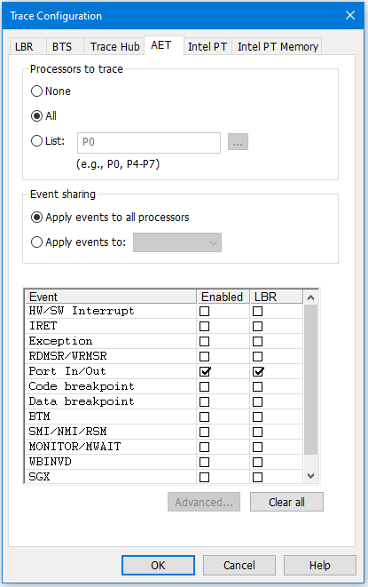Switch to the Intel PT Memory tab
The width and height of the screenshot is (368, 587).
tap(278, 47)
